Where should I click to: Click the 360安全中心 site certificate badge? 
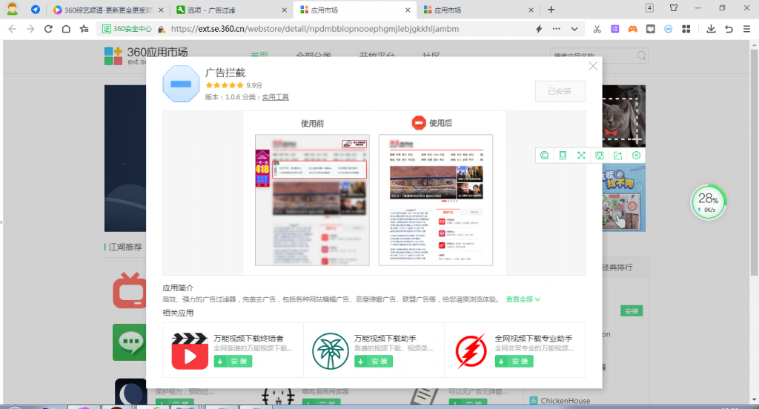point(127,29)
